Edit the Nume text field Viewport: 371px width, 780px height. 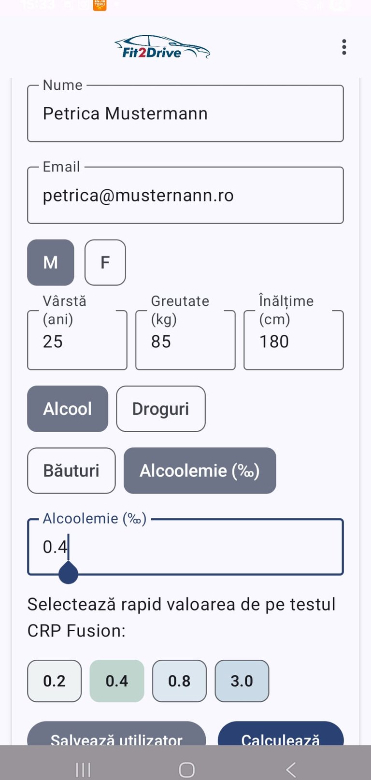tap(185, 114)
